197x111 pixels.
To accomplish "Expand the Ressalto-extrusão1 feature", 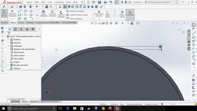I will pos(8,65).
